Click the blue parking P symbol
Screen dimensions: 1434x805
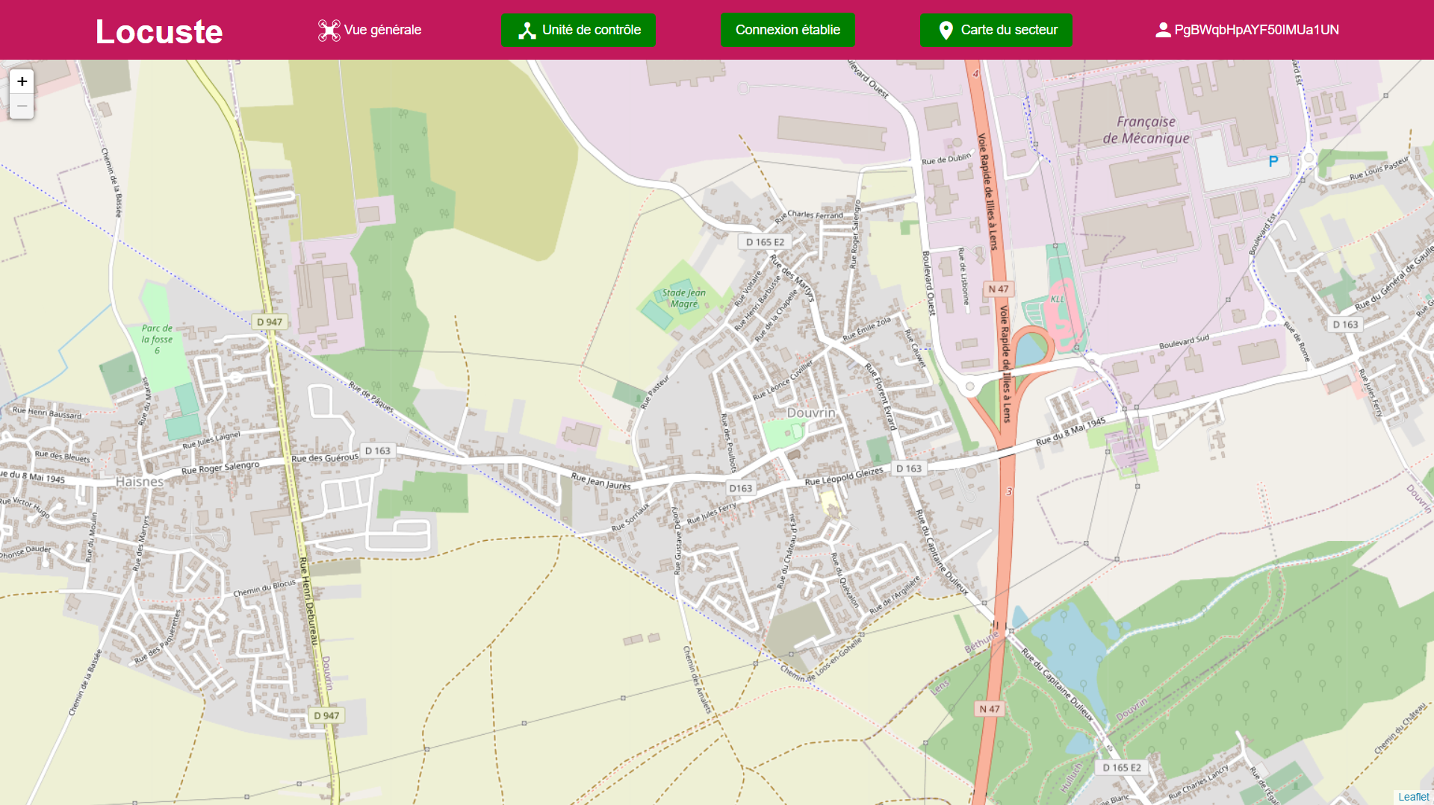(1273, 161)
